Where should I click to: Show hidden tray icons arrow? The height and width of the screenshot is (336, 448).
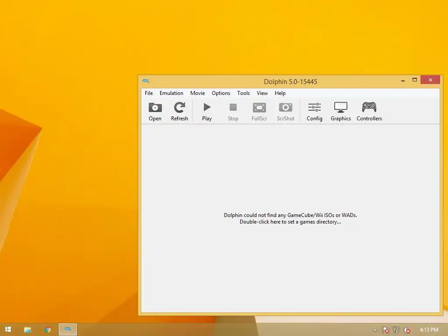click(375, 330)
